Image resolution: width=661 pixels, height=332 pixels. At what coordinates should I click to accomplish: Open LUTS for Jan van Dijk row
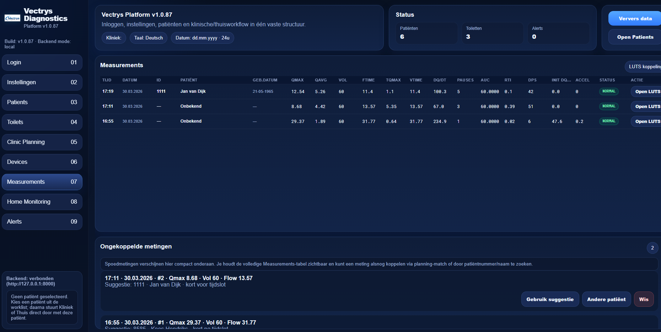tap(646, 92)
